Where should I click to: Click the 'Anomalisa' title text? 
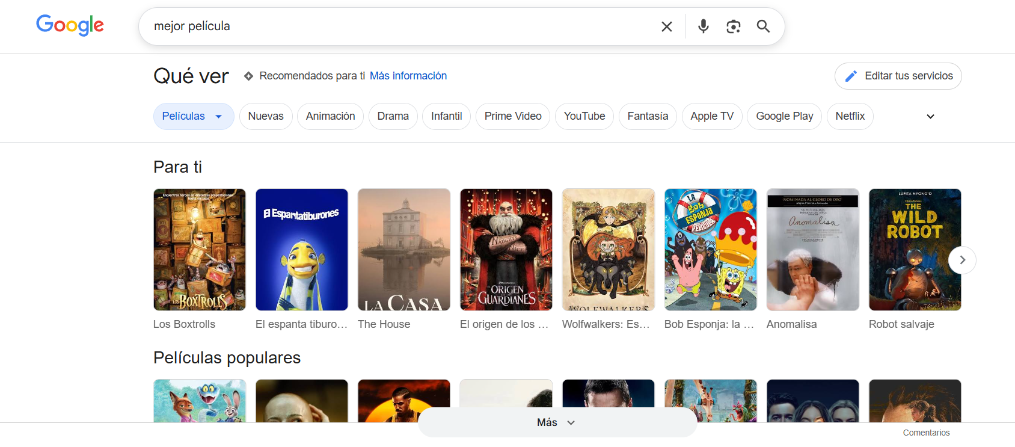click(x=791, y=324)
